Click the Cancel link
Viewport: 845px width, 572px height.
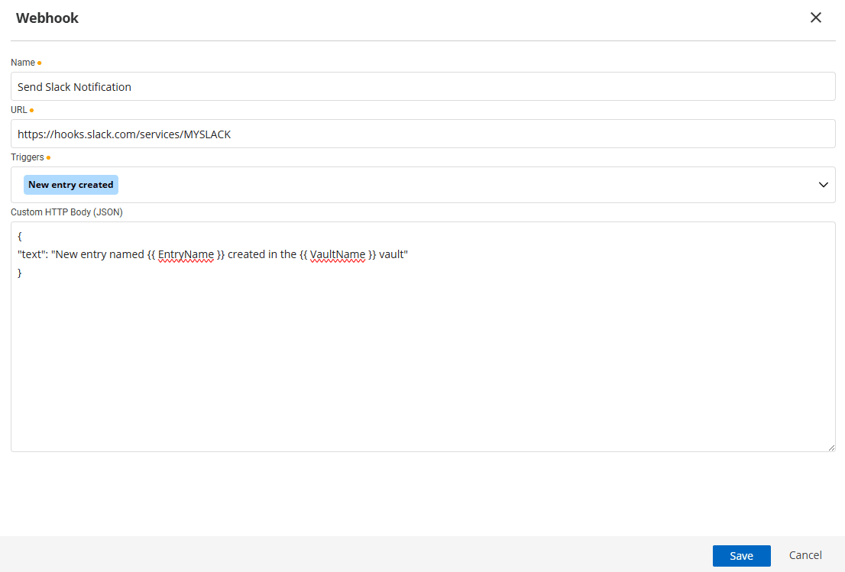point(805,555)
